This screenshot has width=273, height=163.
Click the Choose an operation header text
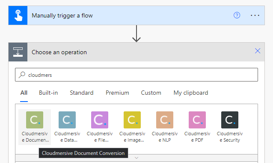59,52
